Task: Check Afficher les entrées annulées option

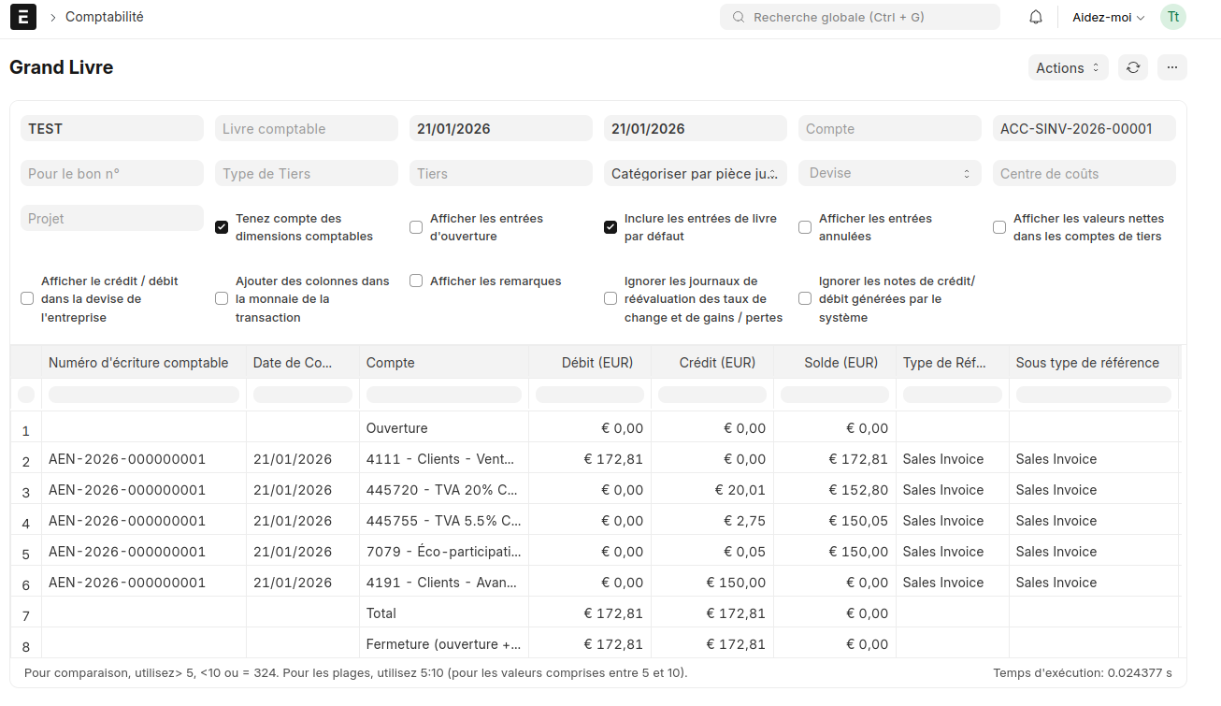Action: (805, 227)
